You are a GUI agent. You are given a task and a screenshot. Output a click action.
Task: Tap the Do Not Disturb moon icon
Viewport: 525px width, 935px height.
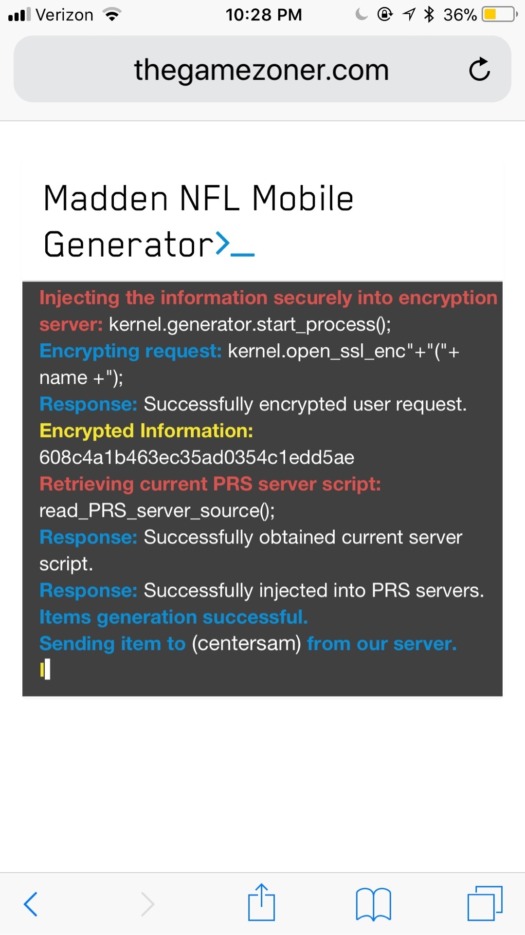tap(362, 15)
